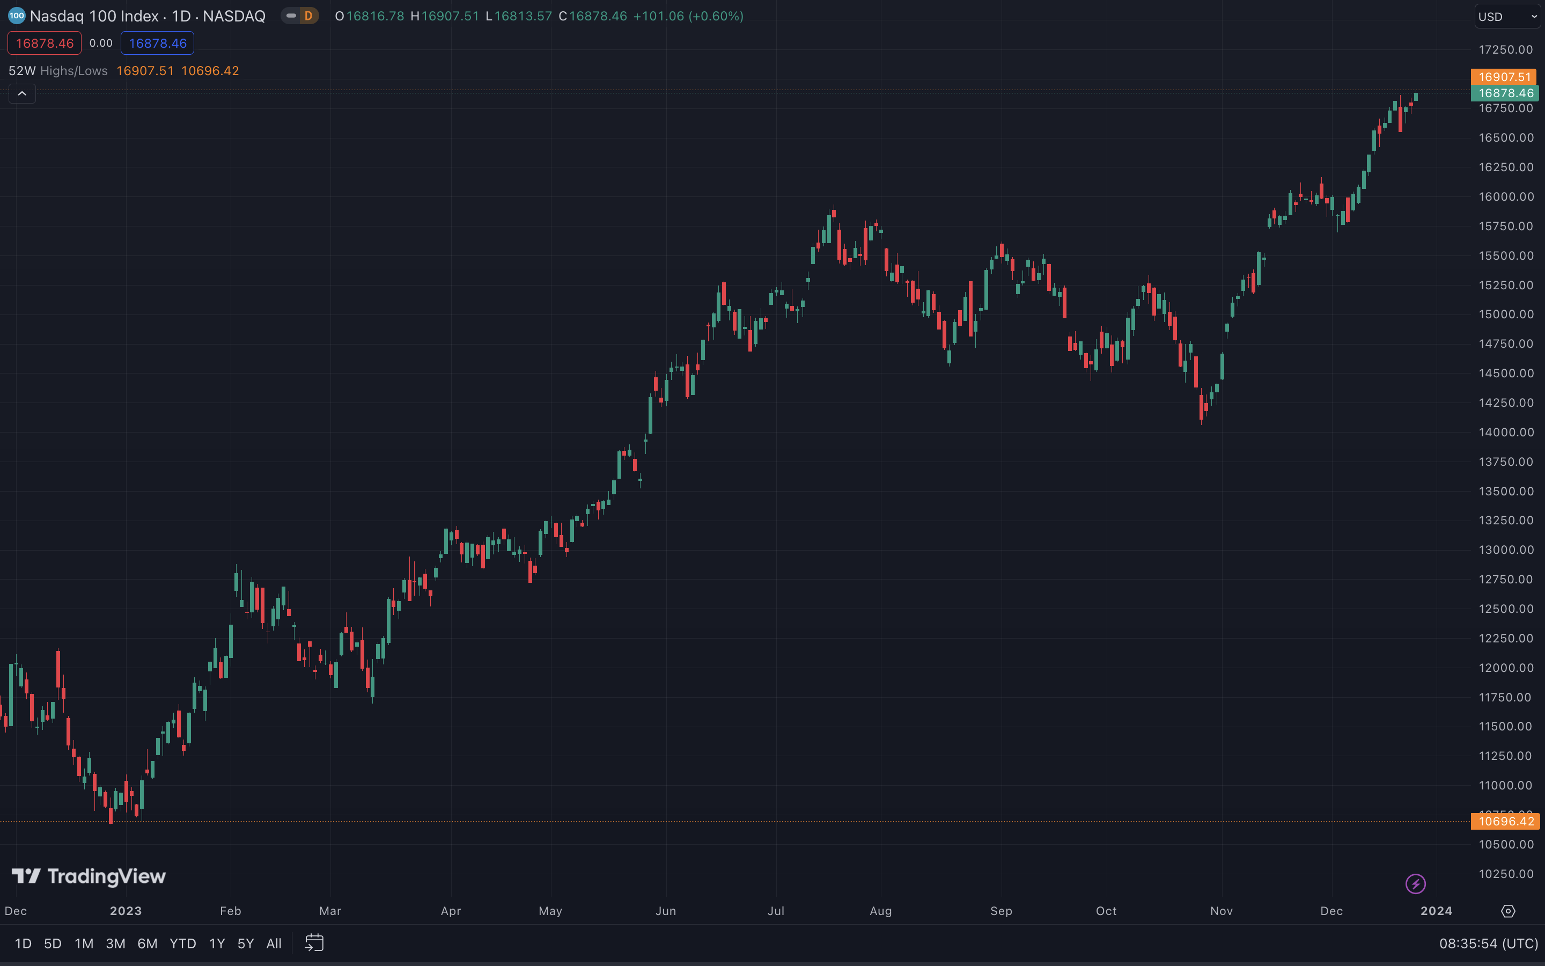Click the 15000.00 price axis label
This screenshot has height=966, width=1545.
point(1506,314)
